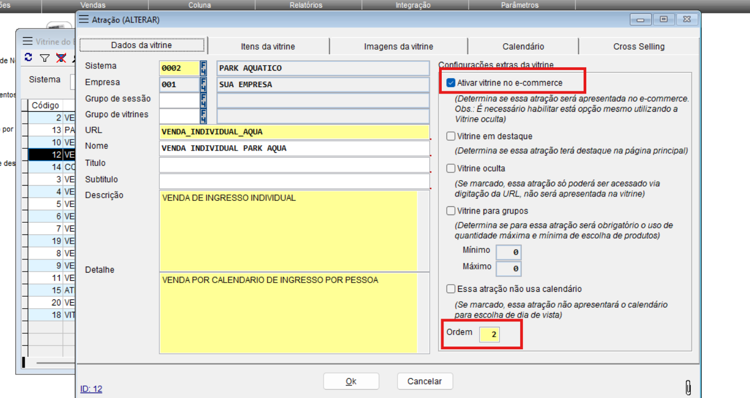Click the paperclip attachment icon
The width and height of the screenshot is (750, 398).
(688, 387)
